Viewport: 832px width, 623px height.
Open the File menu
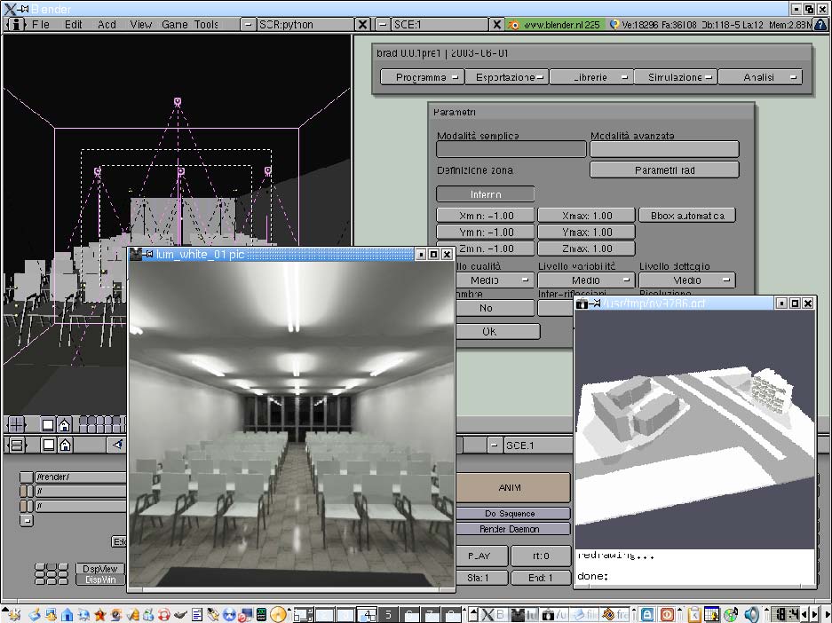point(41,25)
